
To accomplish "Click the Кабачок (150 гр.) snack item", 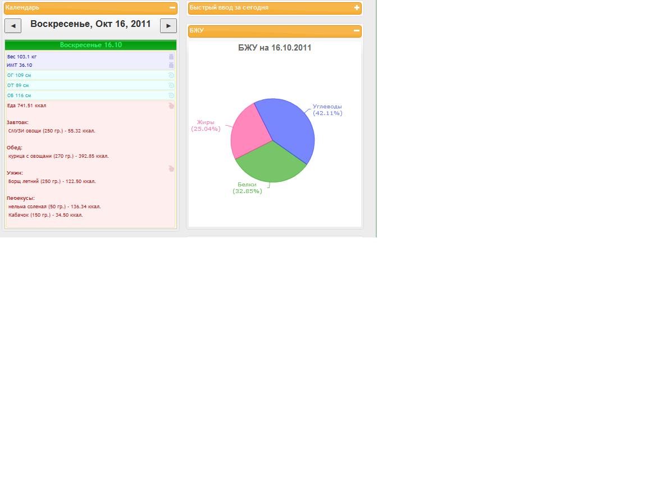I will 45,215.
